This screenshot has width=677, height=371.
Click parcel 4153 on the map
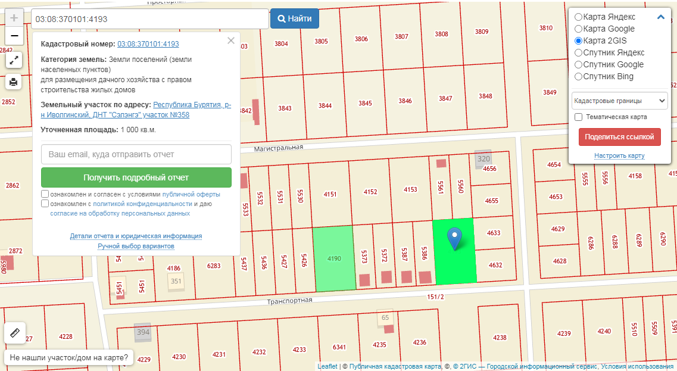click(x=410, y=189)
